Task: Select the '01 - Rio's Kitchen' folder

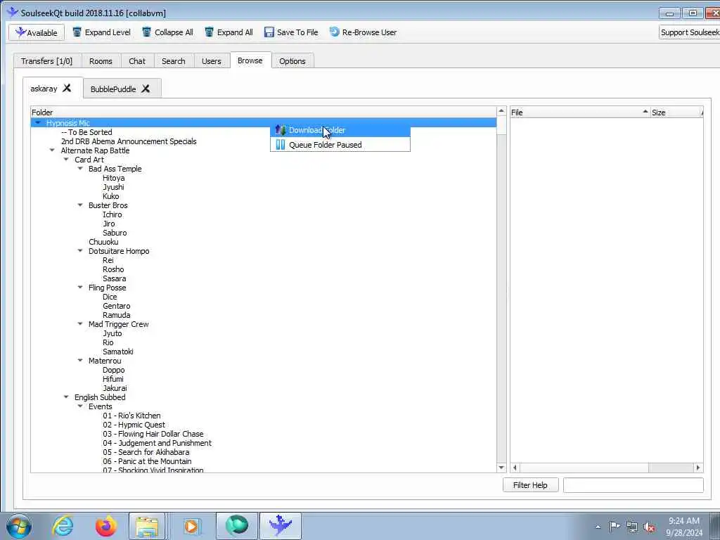Action: pyautogui.click(x=131, y=416)
